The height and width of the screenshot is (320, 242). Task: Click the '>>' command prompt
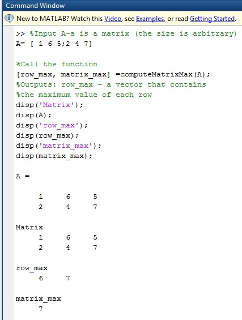point(20,33)
